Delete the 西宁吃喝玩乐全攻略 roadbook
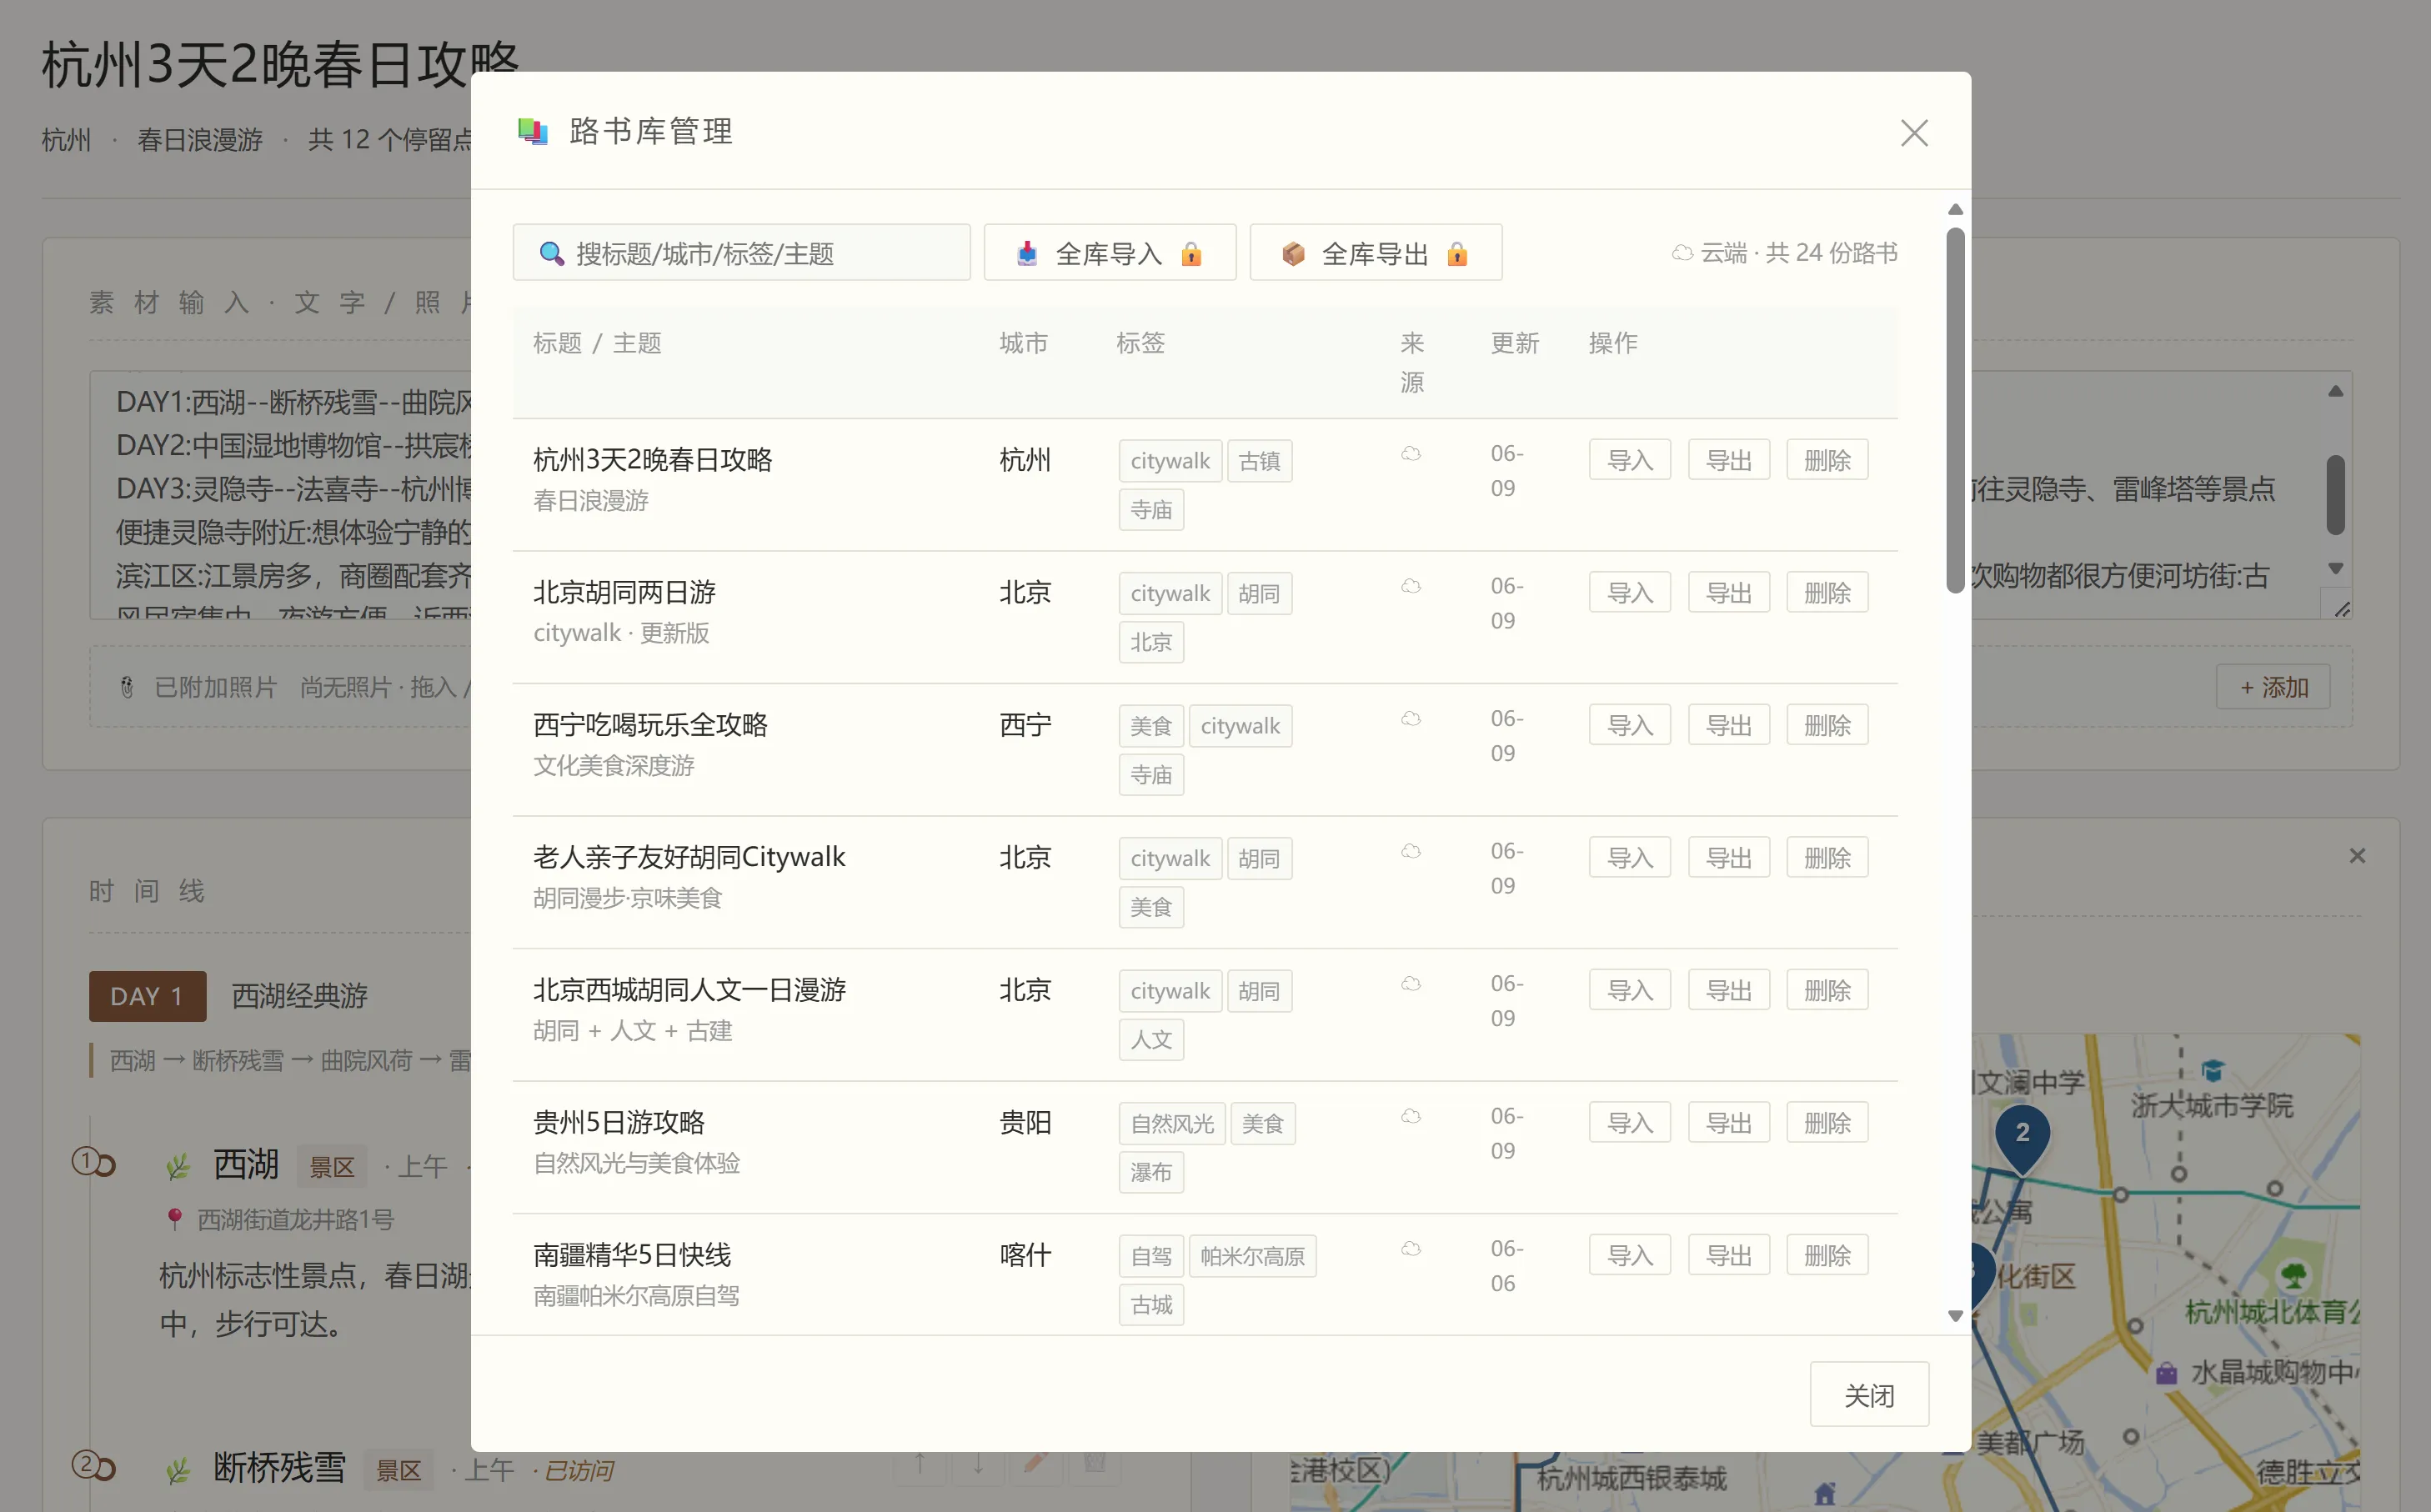Viewport: 2431px width, 1512px height. [1827, 725]
